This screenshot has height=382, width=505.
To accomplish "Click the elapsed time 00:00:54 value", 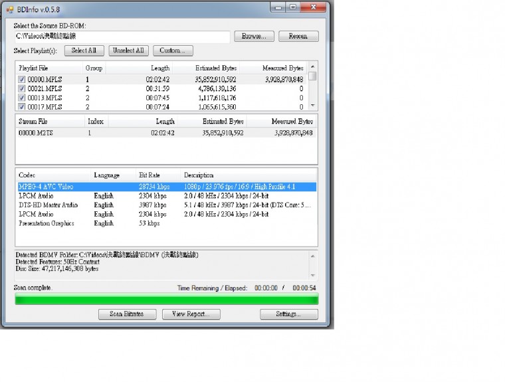I will click(304, 288).
